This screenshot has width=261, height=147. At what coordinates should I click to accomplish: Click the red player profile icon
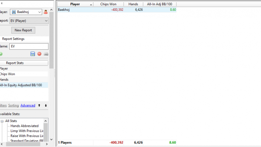click(x=45, y=12)
